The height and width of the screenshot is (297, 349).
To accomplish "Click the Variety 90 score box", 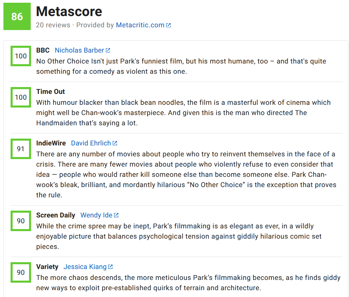I will [x=21, y=272].
